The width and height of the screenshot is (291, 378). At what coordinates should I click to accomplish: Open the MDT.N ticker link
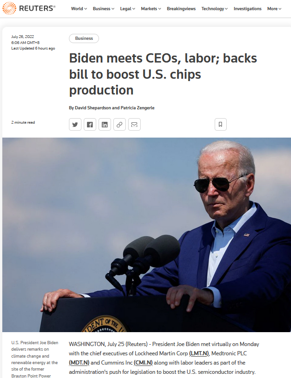tap(79, 363)
